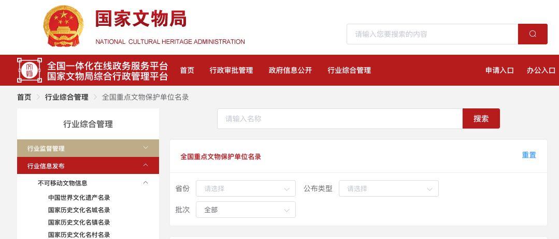The image size is (559, 239).
Task: Click 重置 to reset filters
Action: (x=529, y=155)
